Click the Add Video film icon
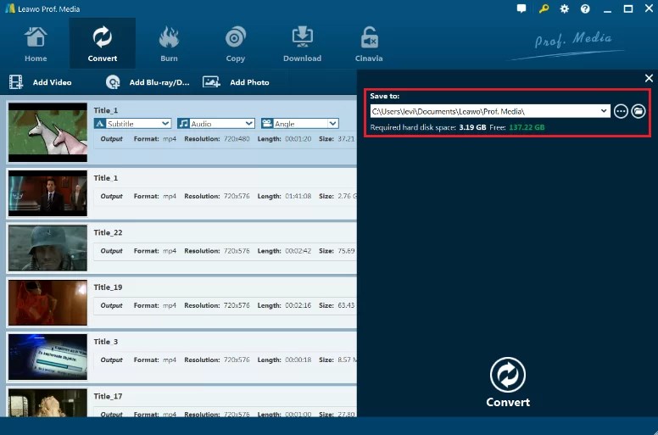 point(16,82)
